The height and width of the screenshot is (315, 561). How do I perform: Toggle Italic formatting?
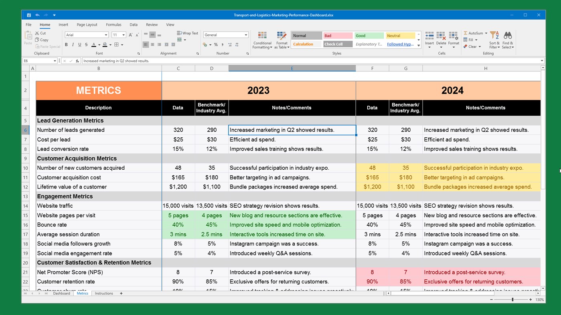[73, 44]
